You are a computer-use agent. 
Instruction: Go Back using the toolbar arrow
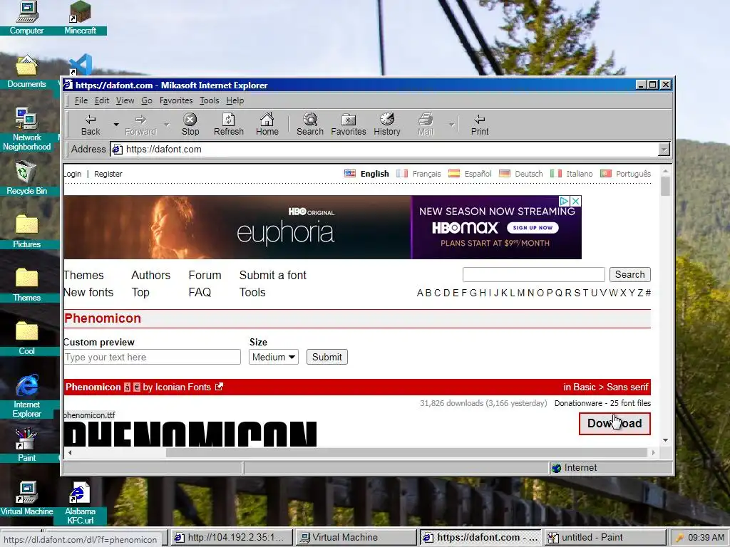pos(91,124)
